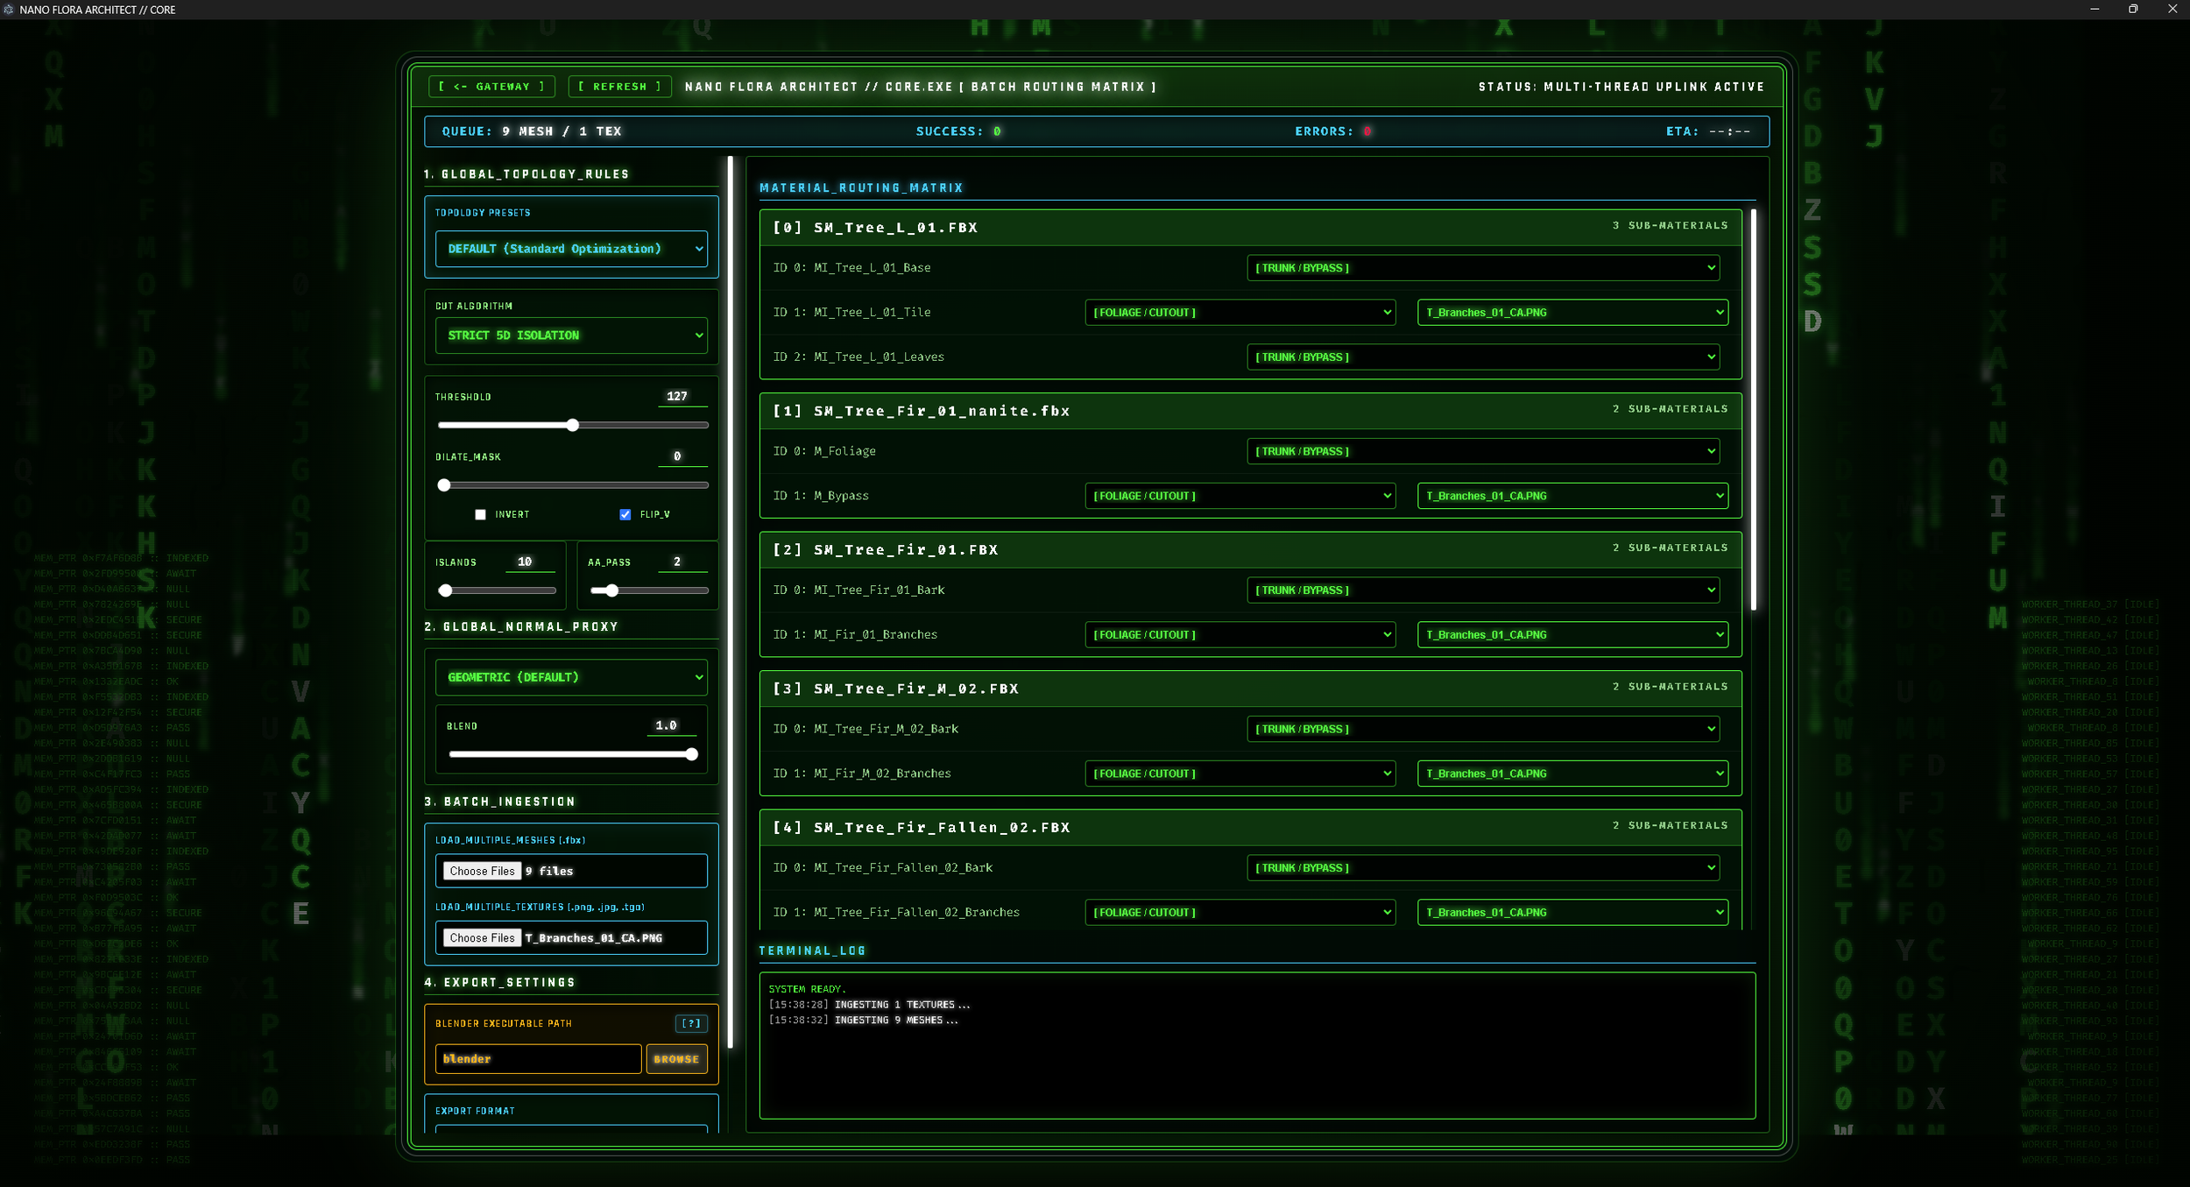Choose Files for loading multiple textures
Viewport: 2190px width, 1187px height.
(482, 937)
